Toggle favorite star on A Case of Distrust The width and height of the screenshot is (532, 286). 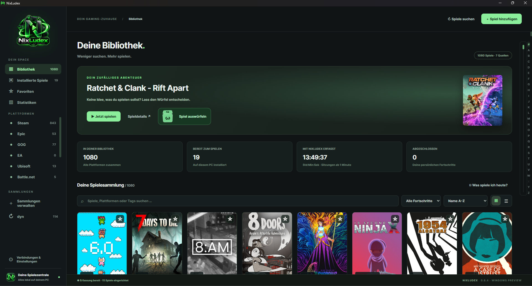tap(505, 219)
